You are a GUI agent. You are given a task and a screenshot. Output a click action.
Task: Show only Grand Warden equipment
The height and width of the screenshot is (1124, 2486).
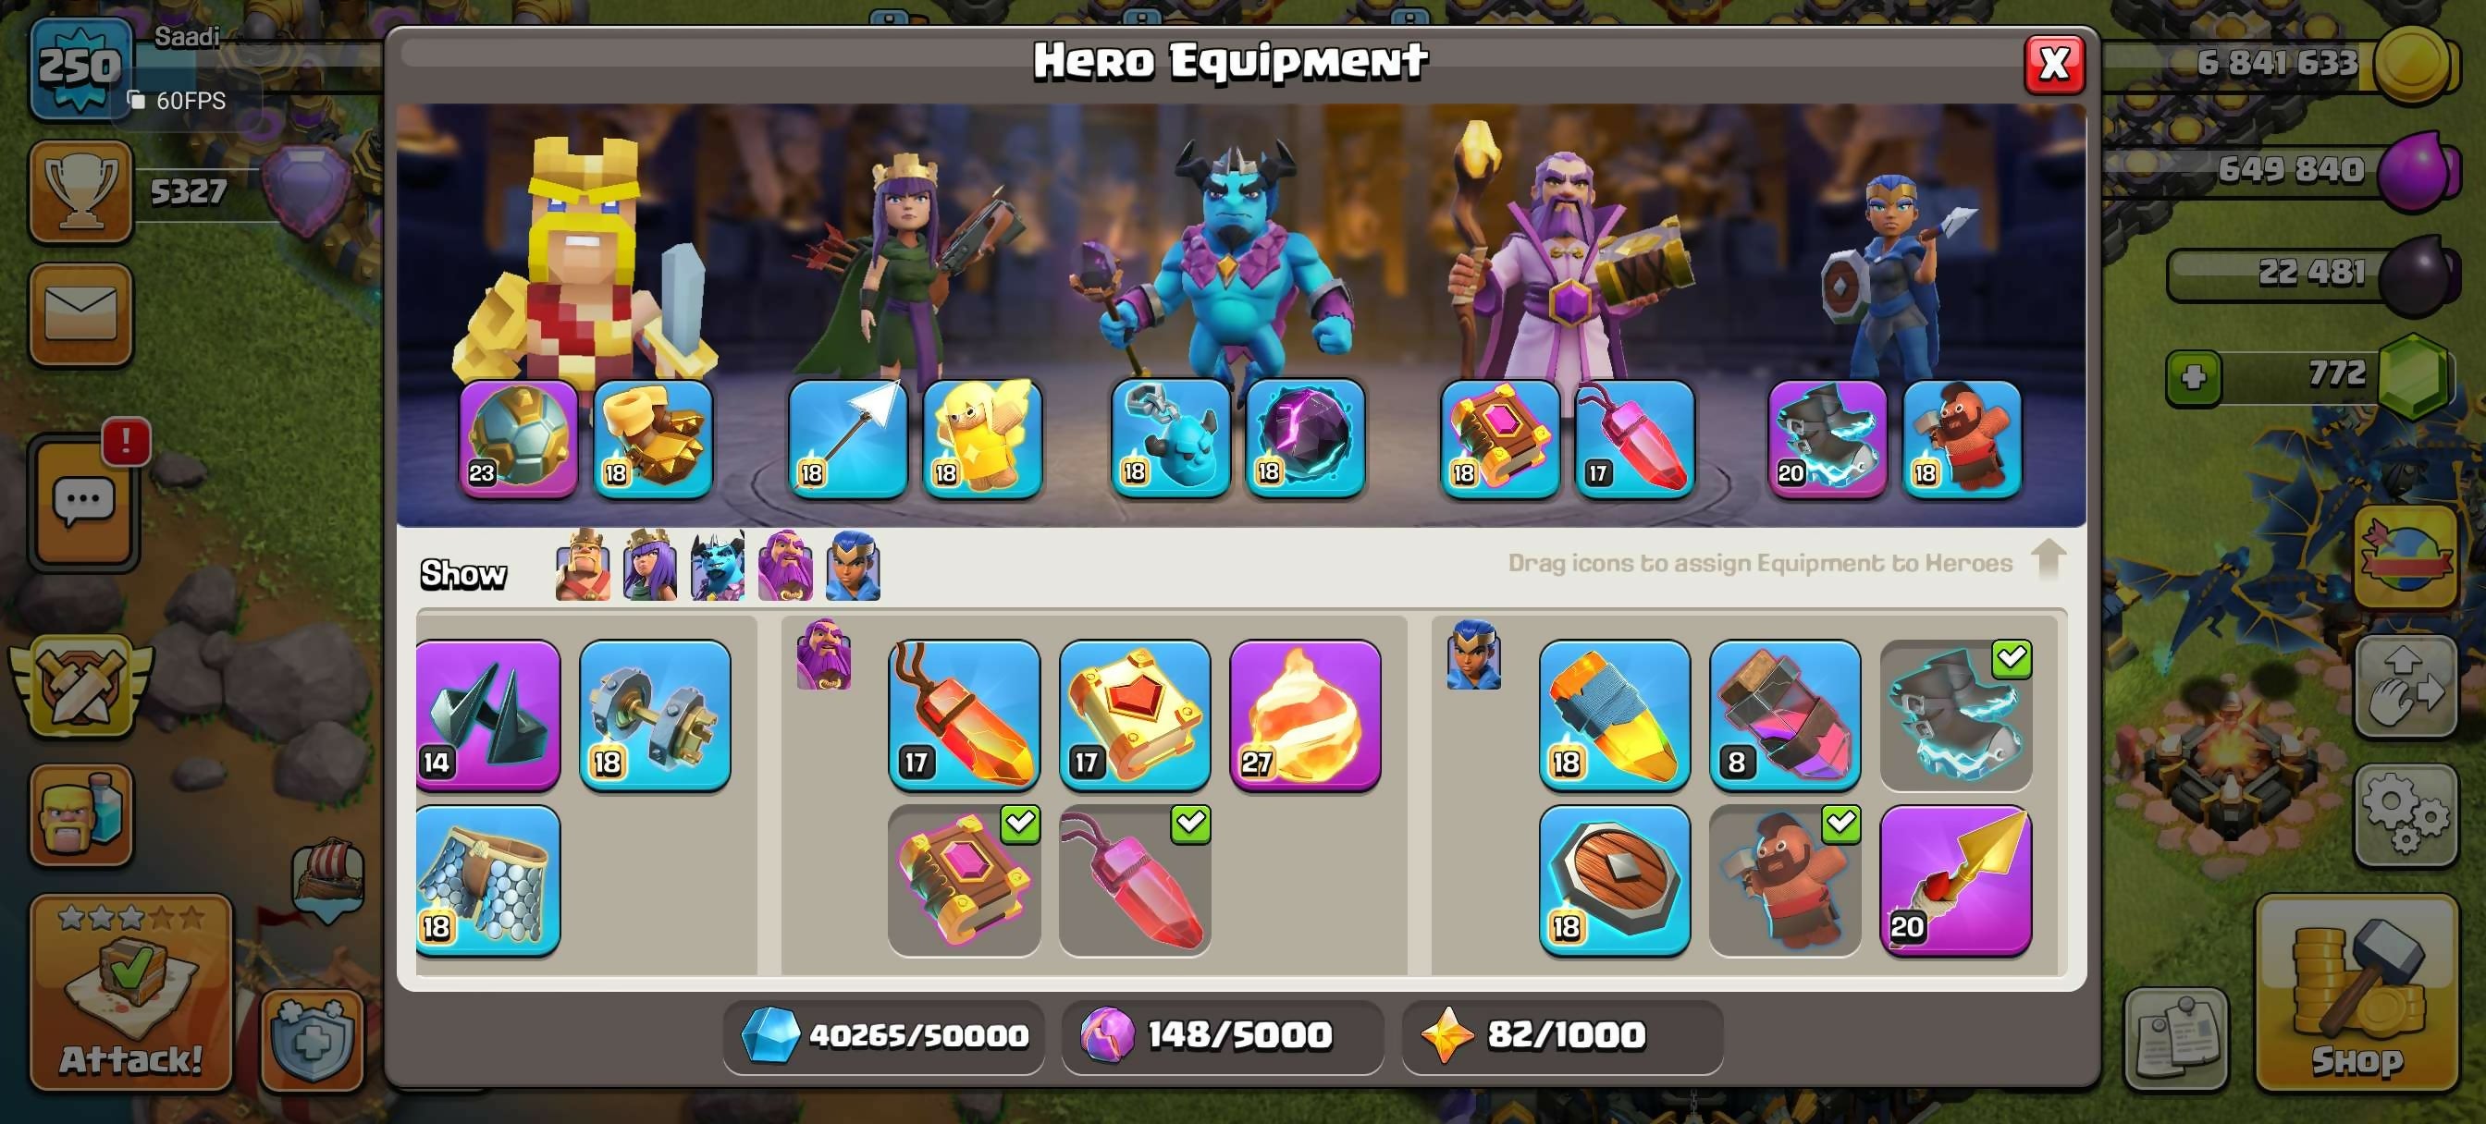coord(784,566)
